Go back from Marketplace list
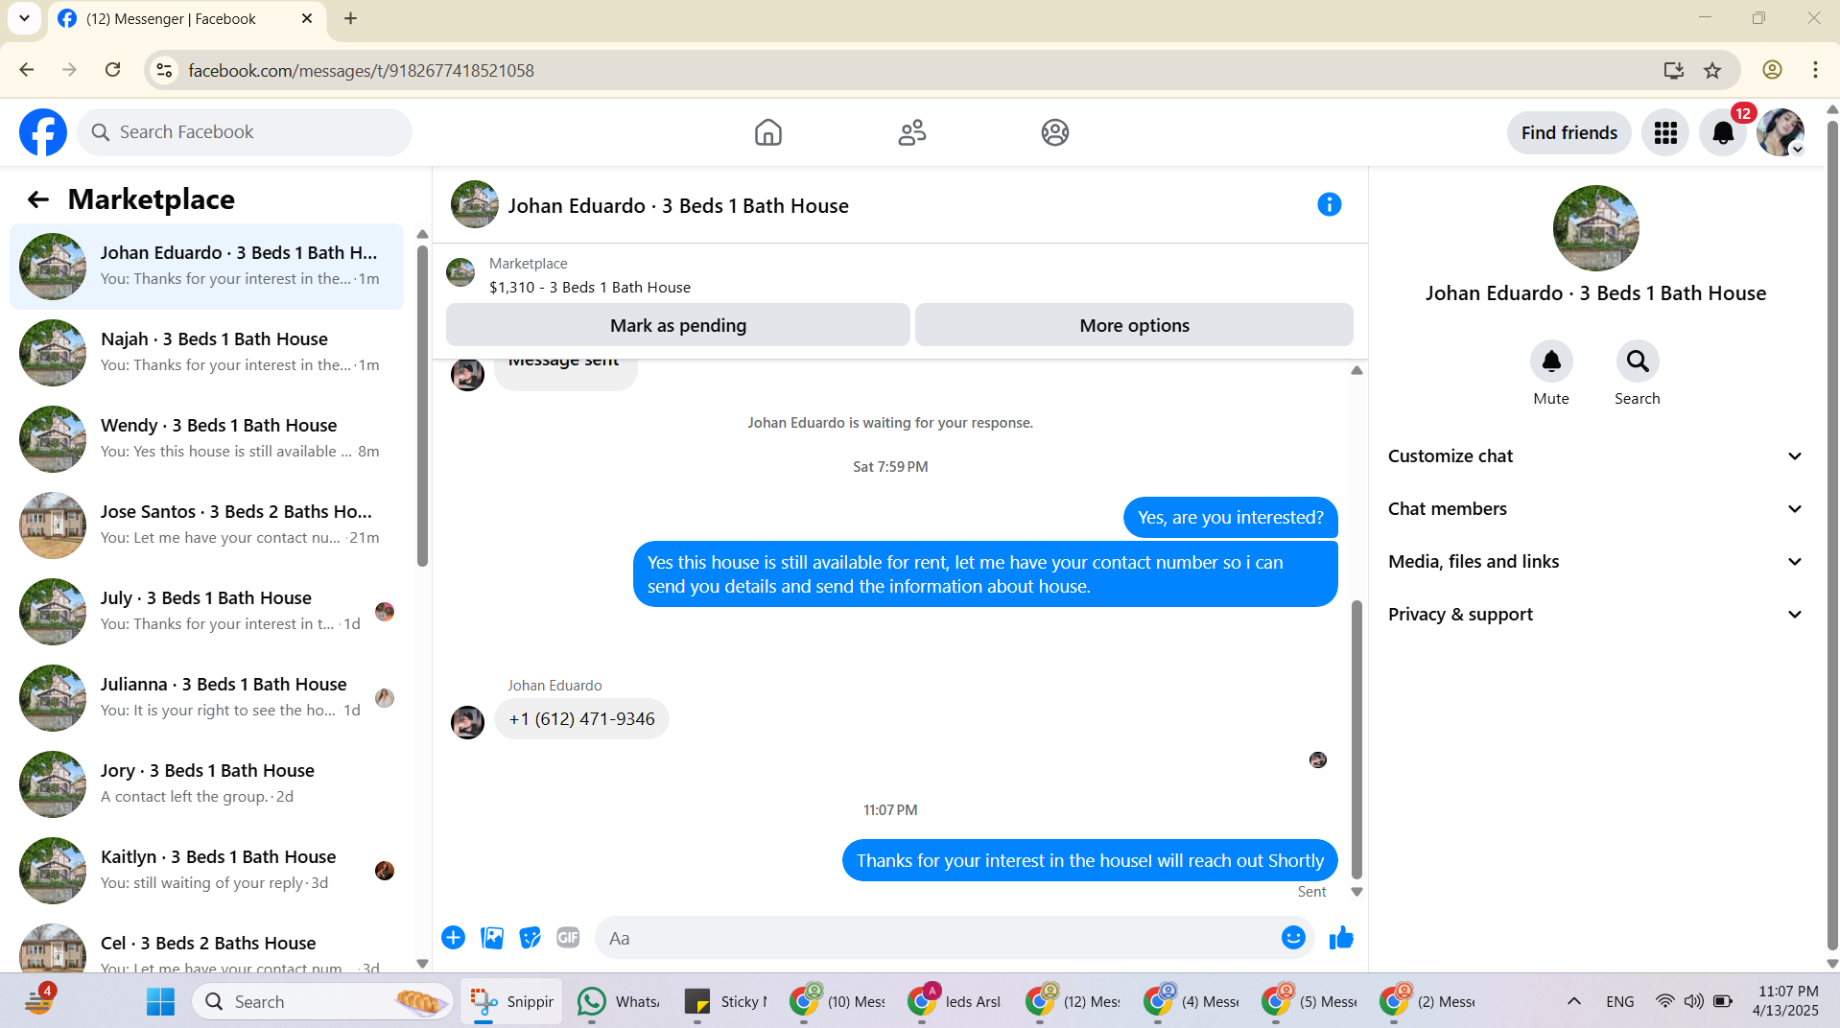The width and height of the screenshot is (1840, 1028). [38, 199]
